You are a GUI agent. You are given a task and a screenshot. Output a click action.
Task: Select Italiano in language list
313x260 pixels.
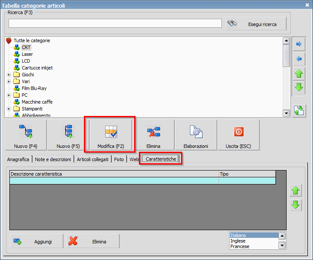click(254, 235)
